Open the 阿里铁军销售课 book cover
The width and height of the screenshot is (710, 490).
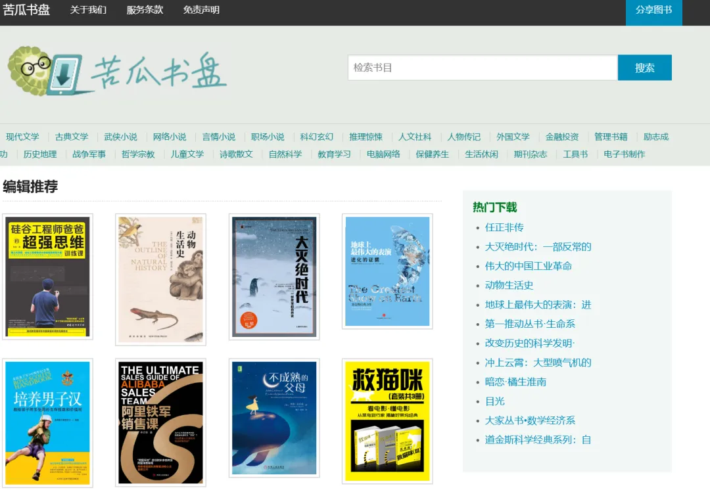161,422
